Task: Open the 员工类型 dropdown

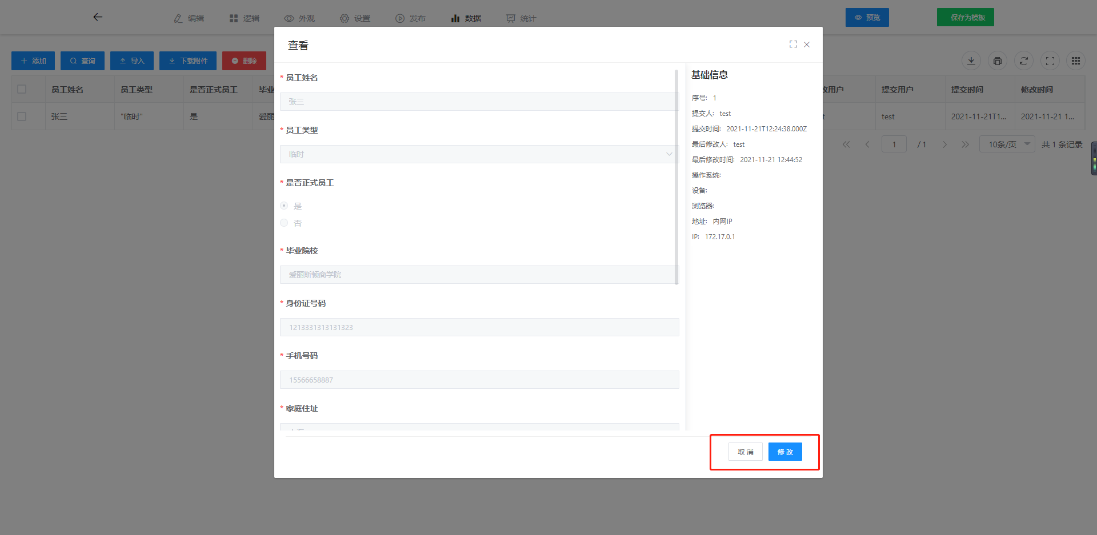Action: (x=479, y=154)
